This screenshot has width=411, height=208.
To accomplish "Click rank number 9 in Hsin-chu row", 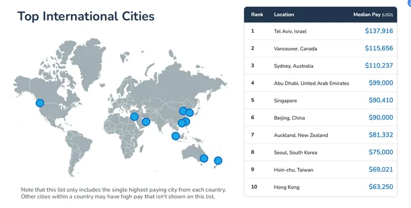I will coord(252,169).
